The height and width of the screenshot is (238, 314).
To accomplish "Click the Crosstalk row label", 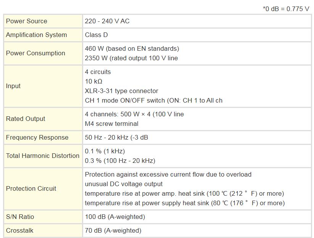I will (20, 230).
